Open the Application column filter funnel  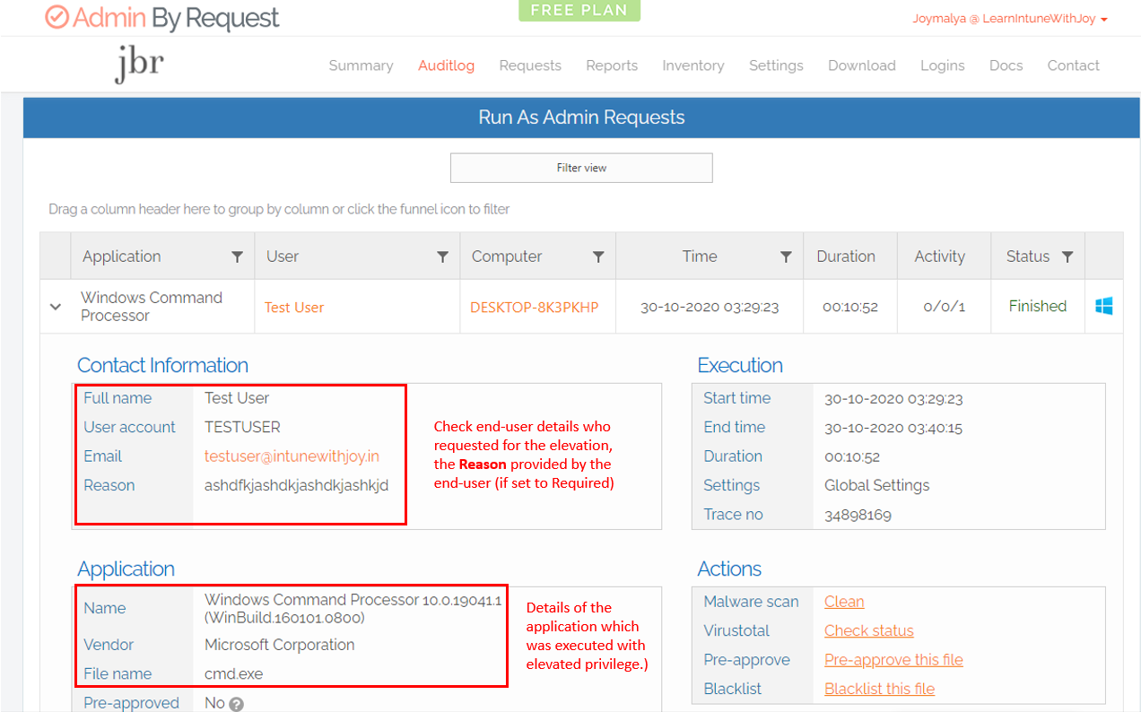[x=237, y=256]
